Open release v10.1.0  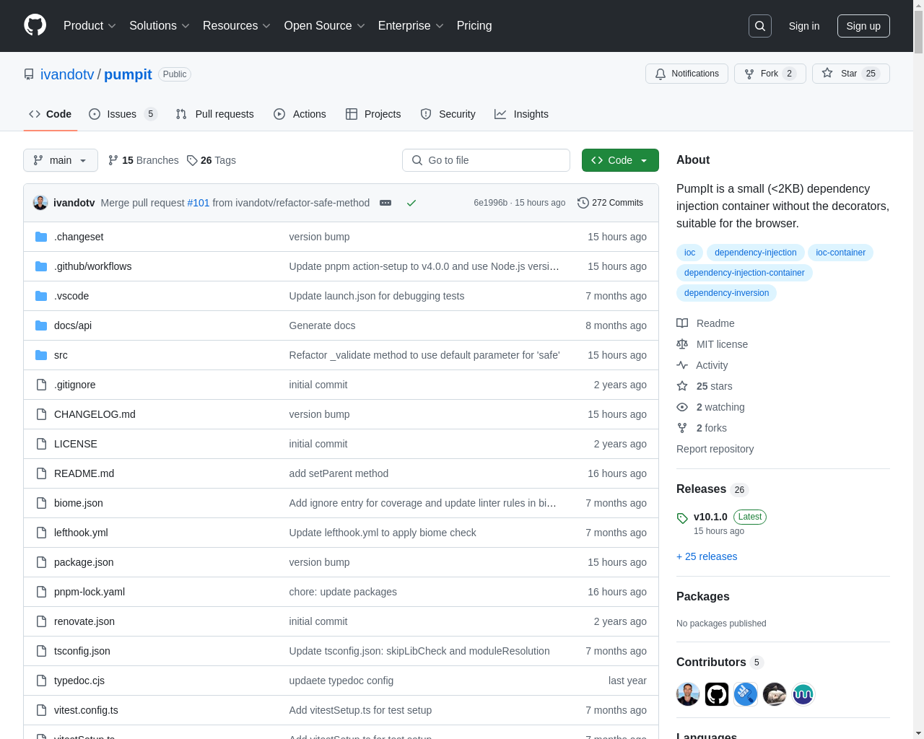point(710,517)
